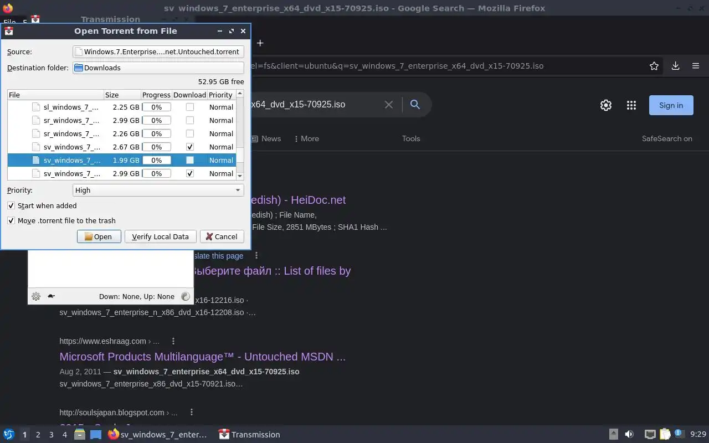Screen dimensions: 709x443
Task: Enable download for sr_windows_7 2.26 GB file
Action: click(x=190, y=133)
